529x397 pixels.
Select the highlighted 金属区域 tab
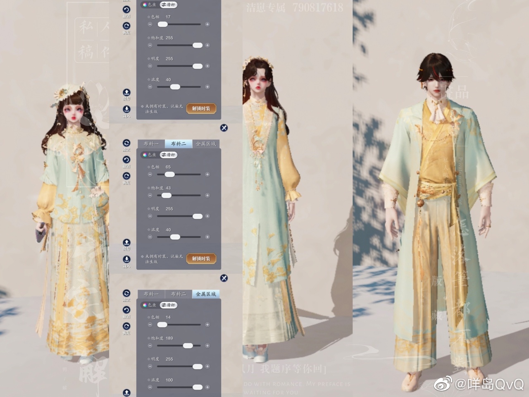(206, 294)
